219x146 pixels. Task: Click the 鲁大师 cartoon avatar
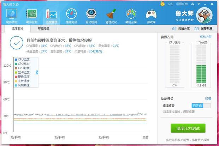coord(204,15)
